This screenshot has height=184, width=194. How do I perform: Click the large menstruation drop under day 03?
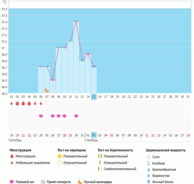click(x=23, y=103)
